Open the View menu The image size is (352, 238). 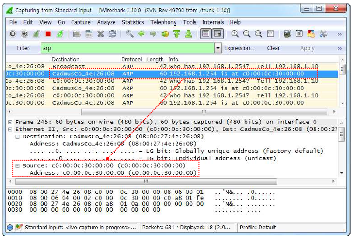click(45, 22)
